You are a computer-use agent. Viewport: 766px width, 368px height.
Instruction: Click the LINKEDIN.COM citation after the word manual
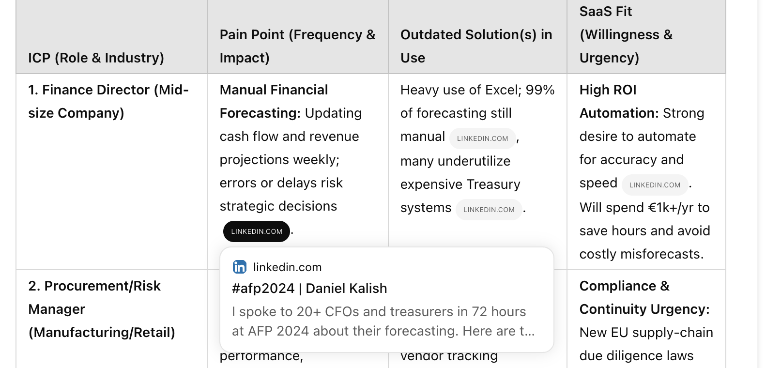[483, 138]
